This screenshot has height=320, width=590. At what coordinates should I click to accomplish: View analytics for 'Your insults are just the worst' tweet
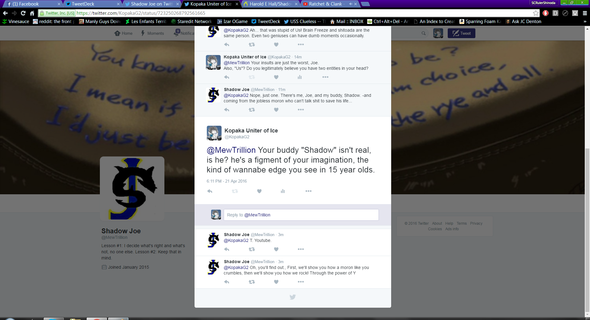(300, 77)
